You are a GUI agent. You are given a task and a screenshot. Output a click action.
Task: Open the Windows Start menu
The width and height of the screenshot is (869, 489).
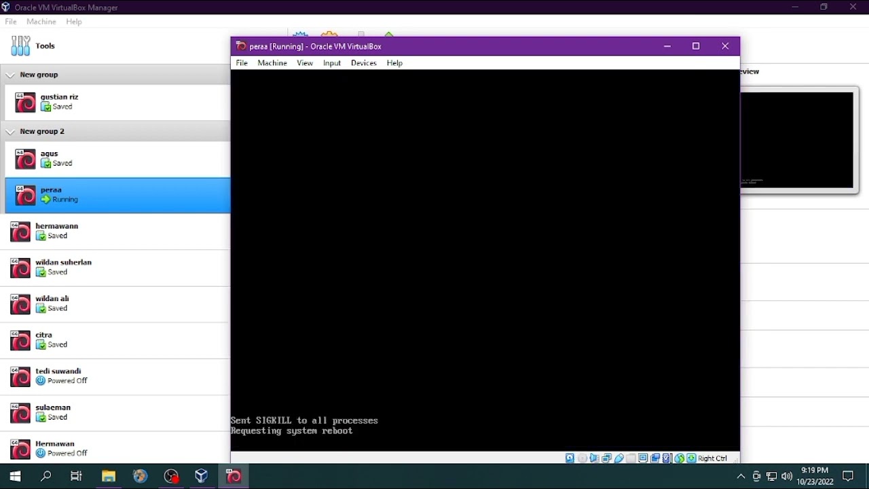15,476
